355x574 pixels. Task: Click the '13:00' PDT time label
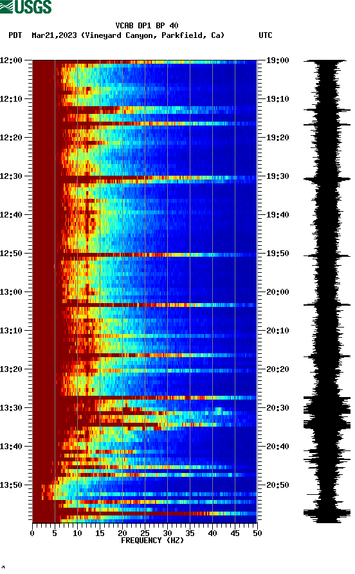12,292
